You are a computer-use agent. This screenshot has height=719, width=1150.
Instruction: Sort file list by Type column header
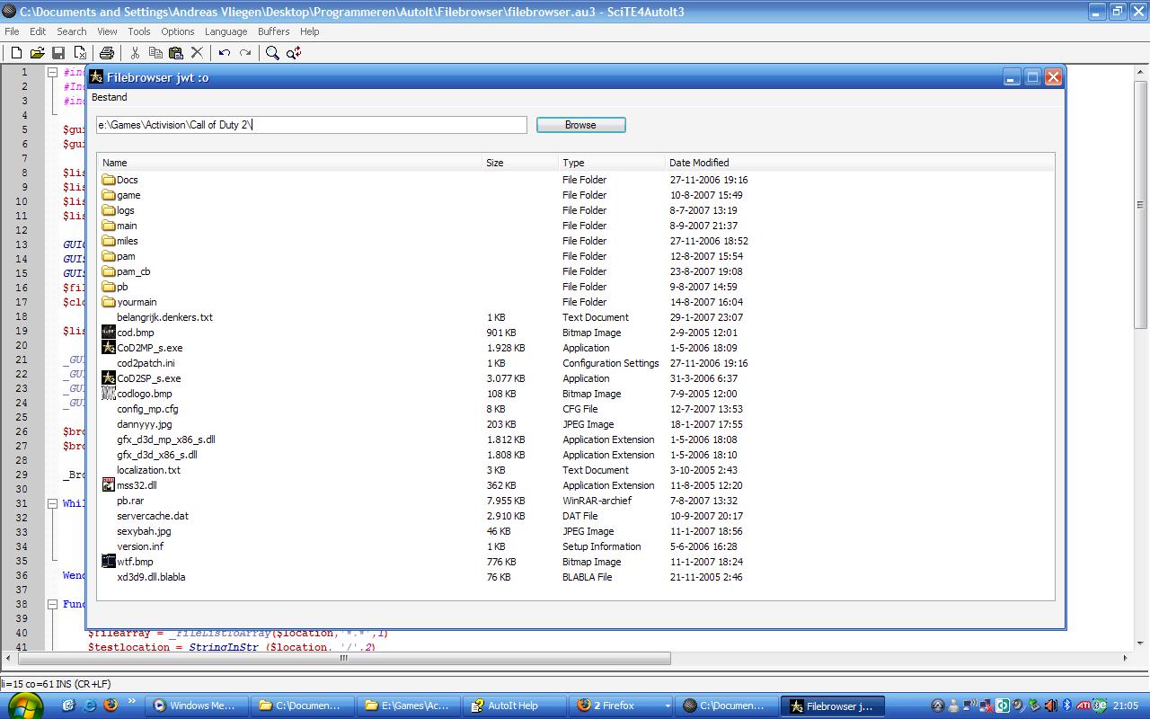(612, 163)
